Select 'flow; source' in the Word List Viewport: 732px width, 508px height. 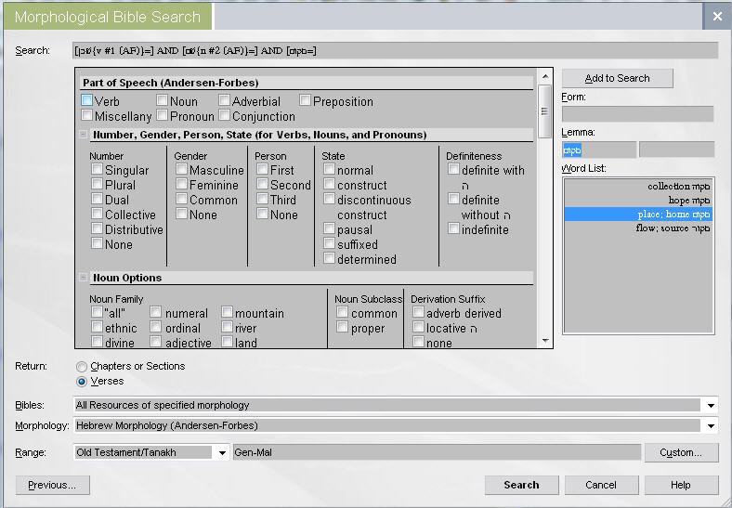(x=638, y=228)
